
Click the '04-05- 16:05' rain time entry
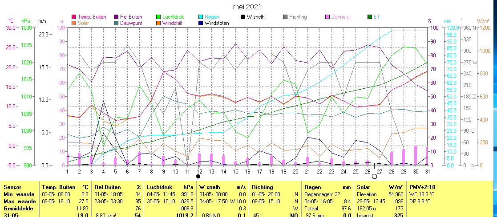click(319, 201)
